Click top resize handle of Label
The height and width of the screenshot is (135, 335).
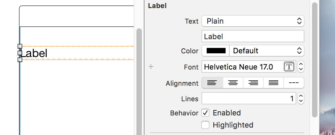[x=20, y=46]
